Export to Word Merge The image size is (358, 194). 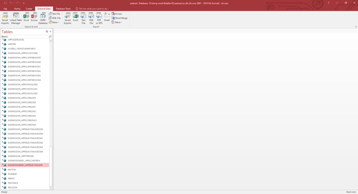tap(120, 18)
